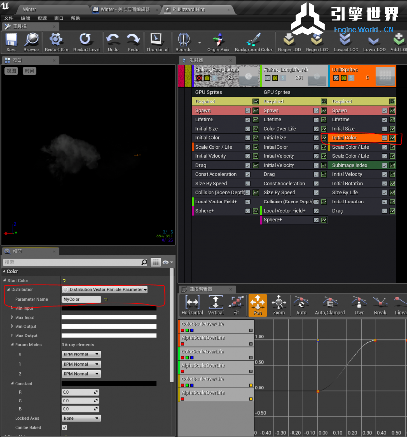Viewport: 407px width, 437px height.
Task: Open Param Modes element 2 dropdown
Action: pos(81,374)
